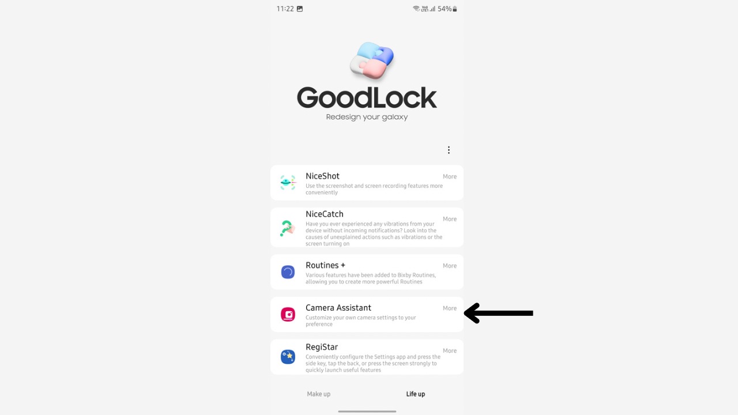738x415 pixels.
Task: Open the RegiStar description text
Action: pyautogui.click(x=373, y=363)
